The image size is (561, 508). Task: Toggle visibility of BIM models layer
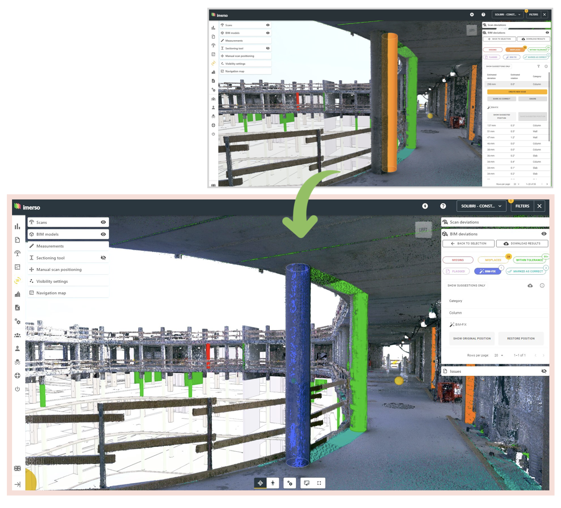click(x=103, y=234)
